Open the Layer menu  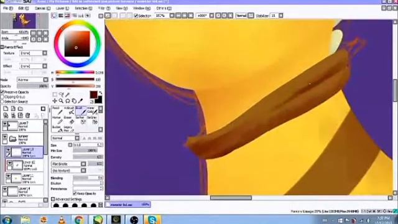pos(62,8)
